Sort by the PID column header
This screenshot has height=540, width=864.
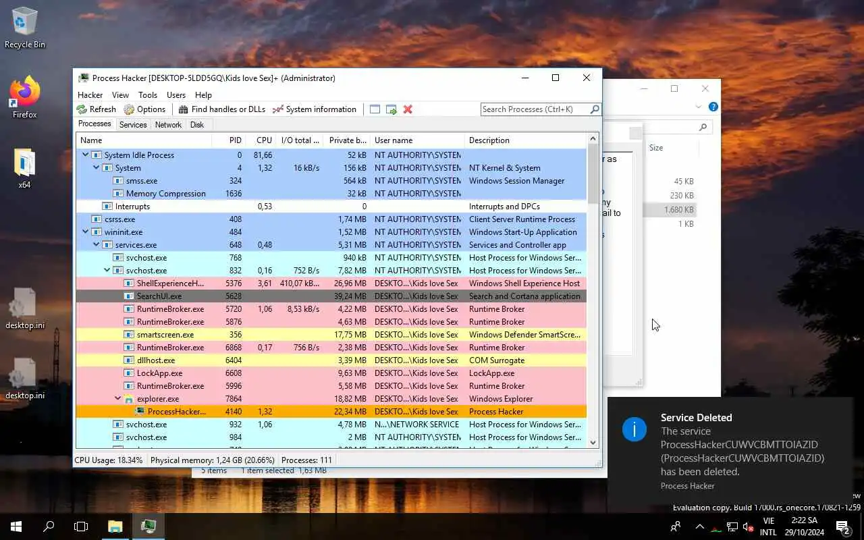point(228,140)
